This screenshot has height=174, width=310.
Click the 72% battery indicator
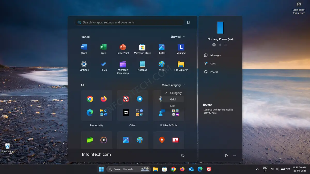point(285,169)
